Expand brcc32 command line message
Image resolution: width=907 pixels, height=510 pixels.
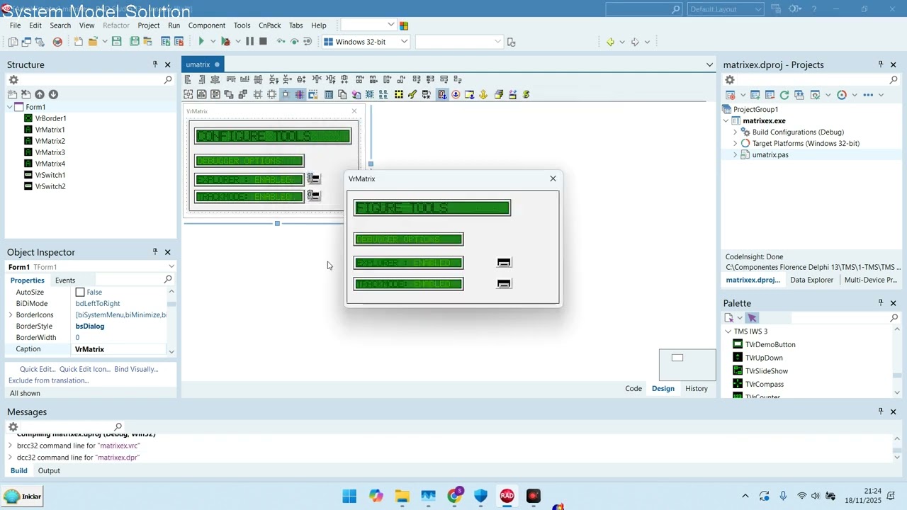tap(10, 446)
